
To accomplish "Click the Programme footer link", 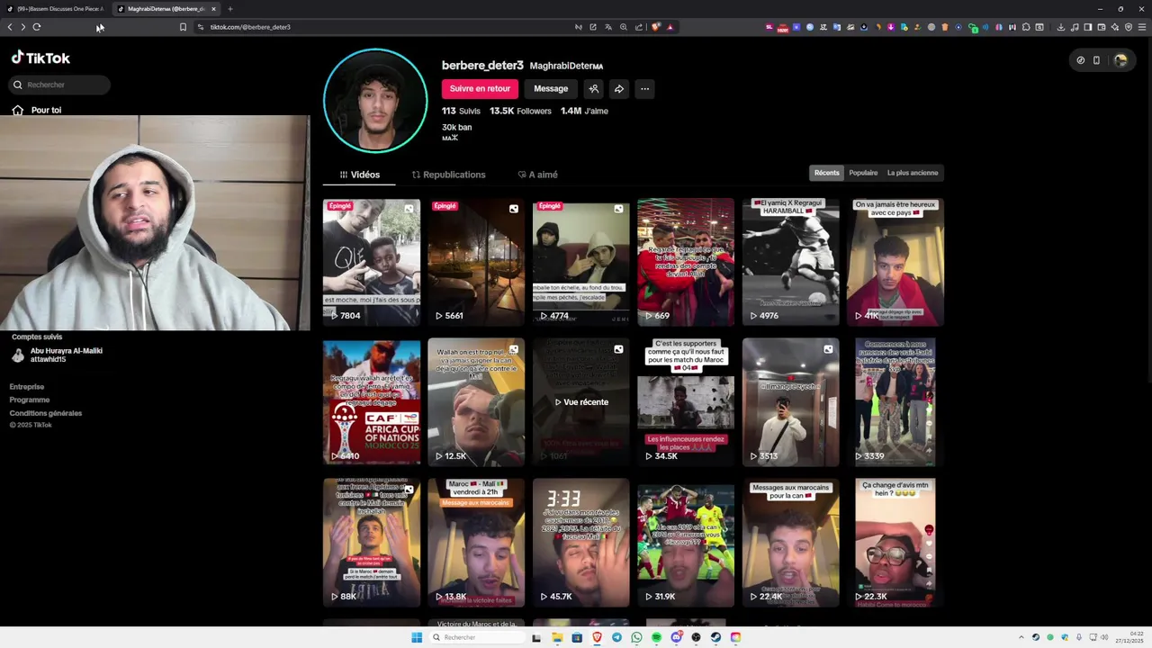I will [x=30, y=400].
